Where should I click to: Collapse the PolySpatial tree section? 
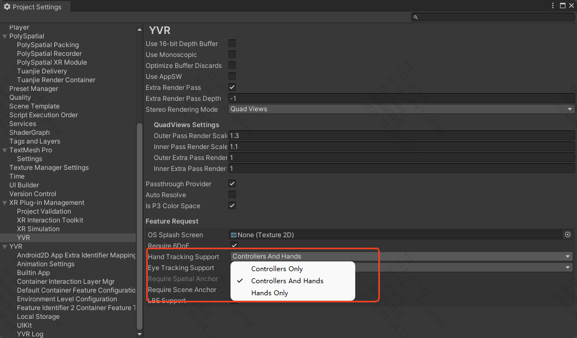5,36
